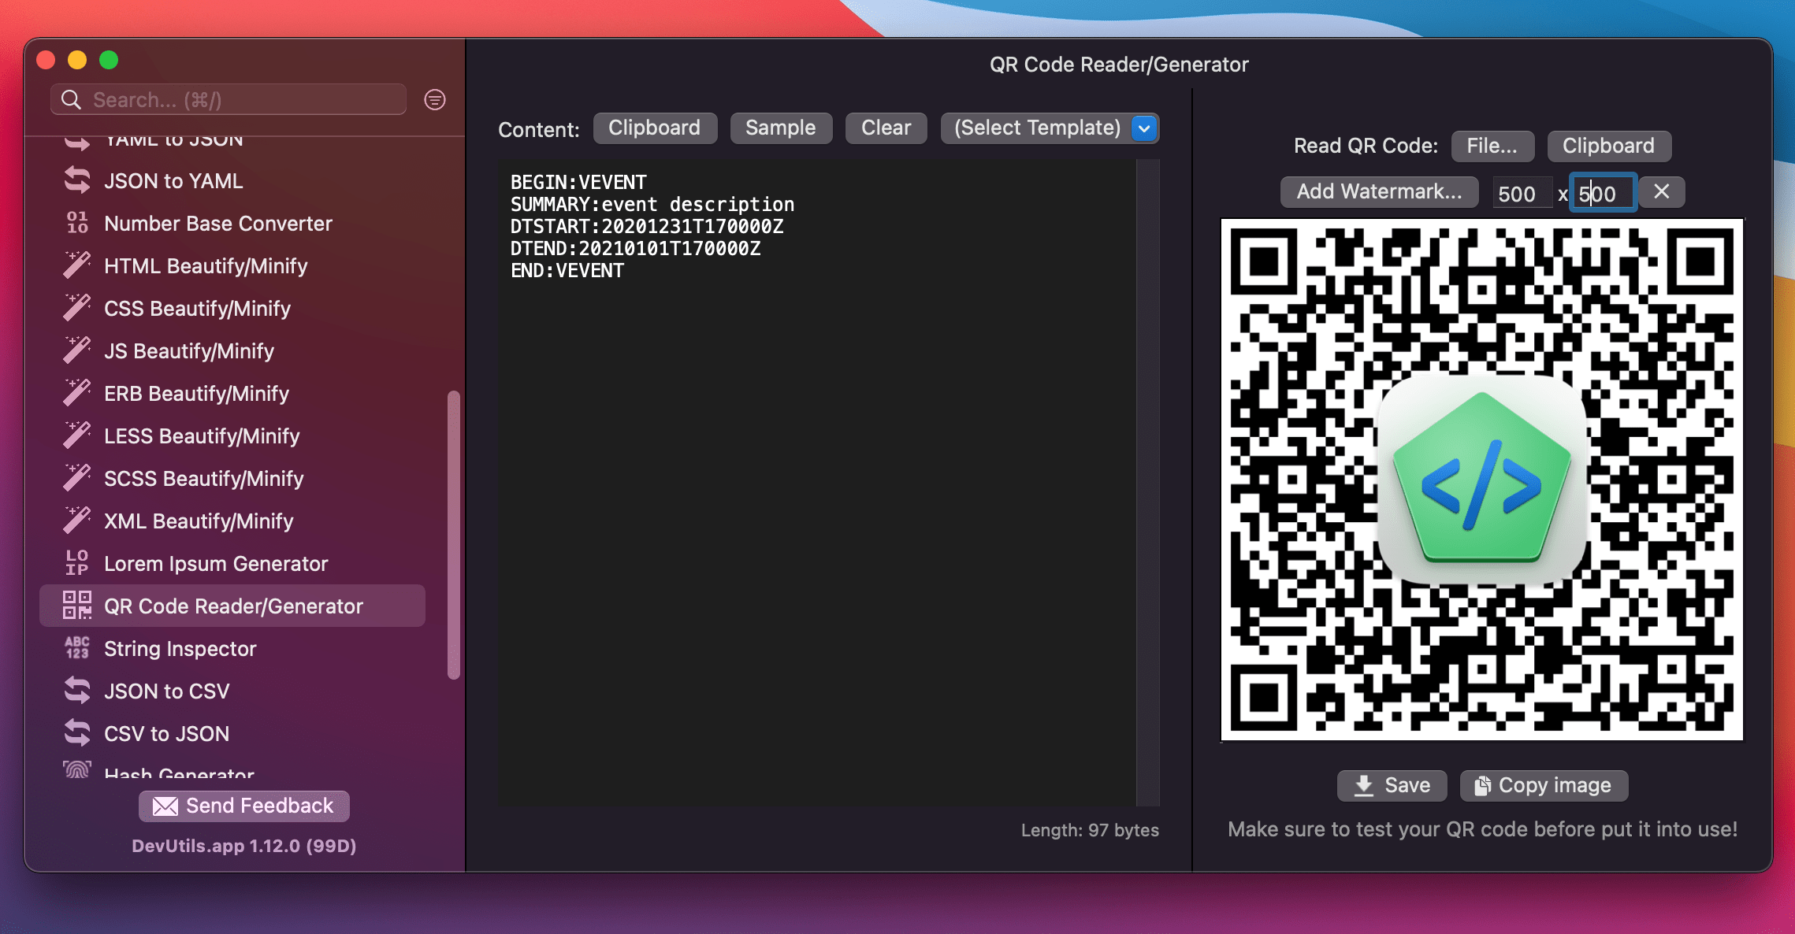Image resolution: width=1795 pixels, height=934 pixels.
Task: Read QR code from Clipboard
Action: pos(1608,146)
